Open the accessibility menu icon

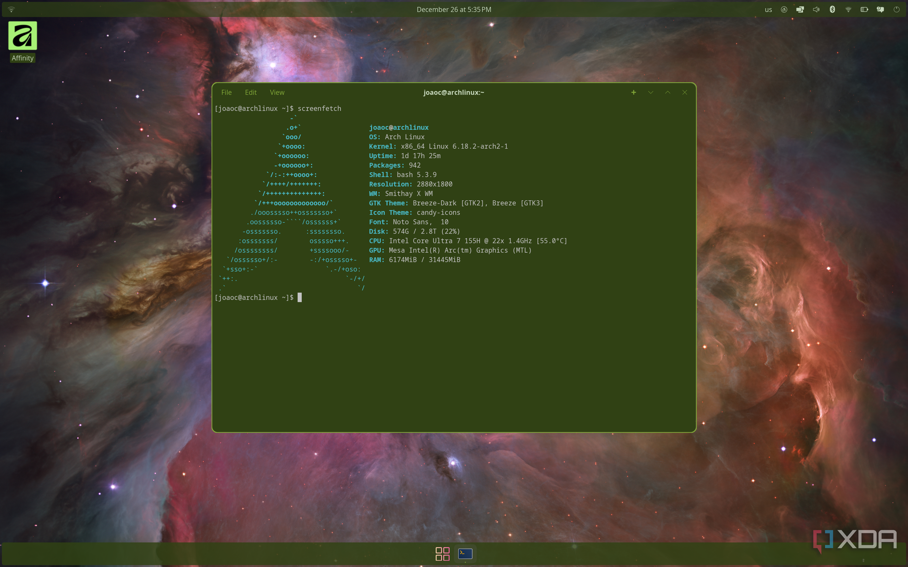784,9
